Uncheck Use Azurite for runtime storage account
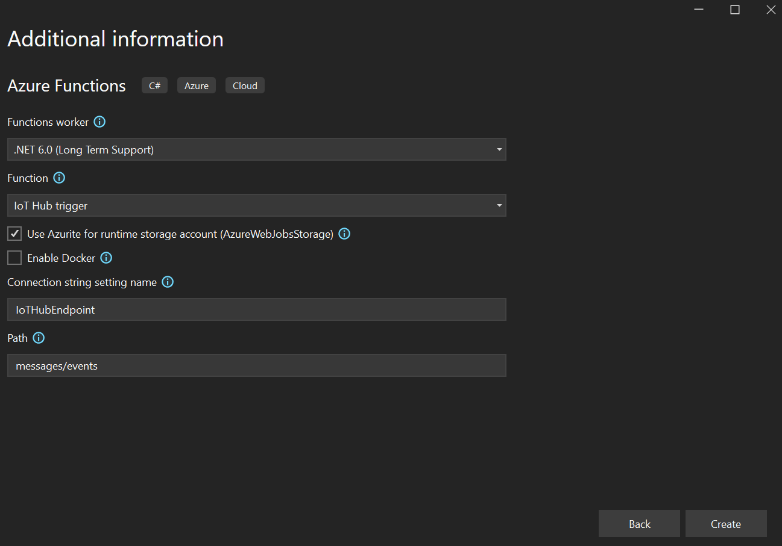782x546 pixels. click(14, 234)
